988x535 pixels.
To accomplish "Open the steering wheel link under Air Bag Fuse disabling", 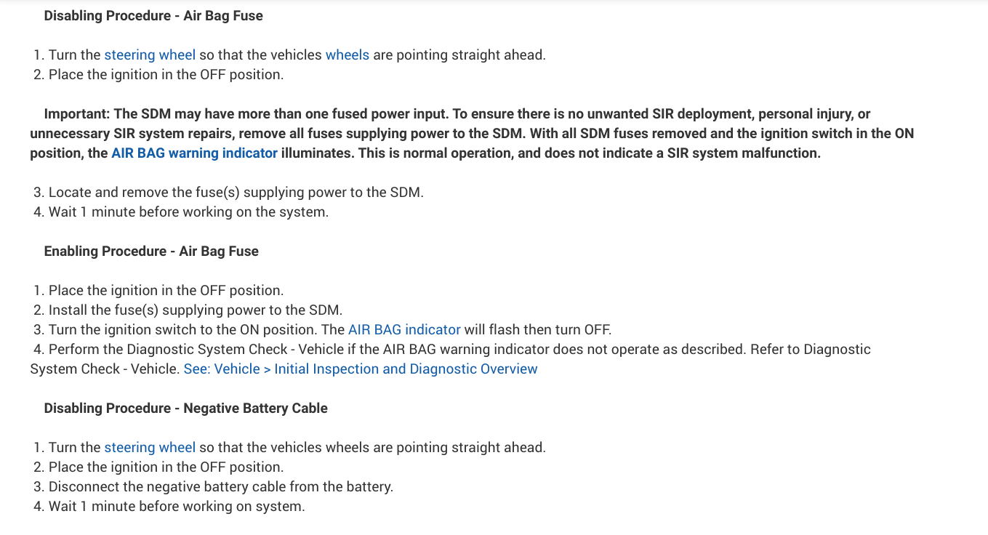I will pos(150,55).
